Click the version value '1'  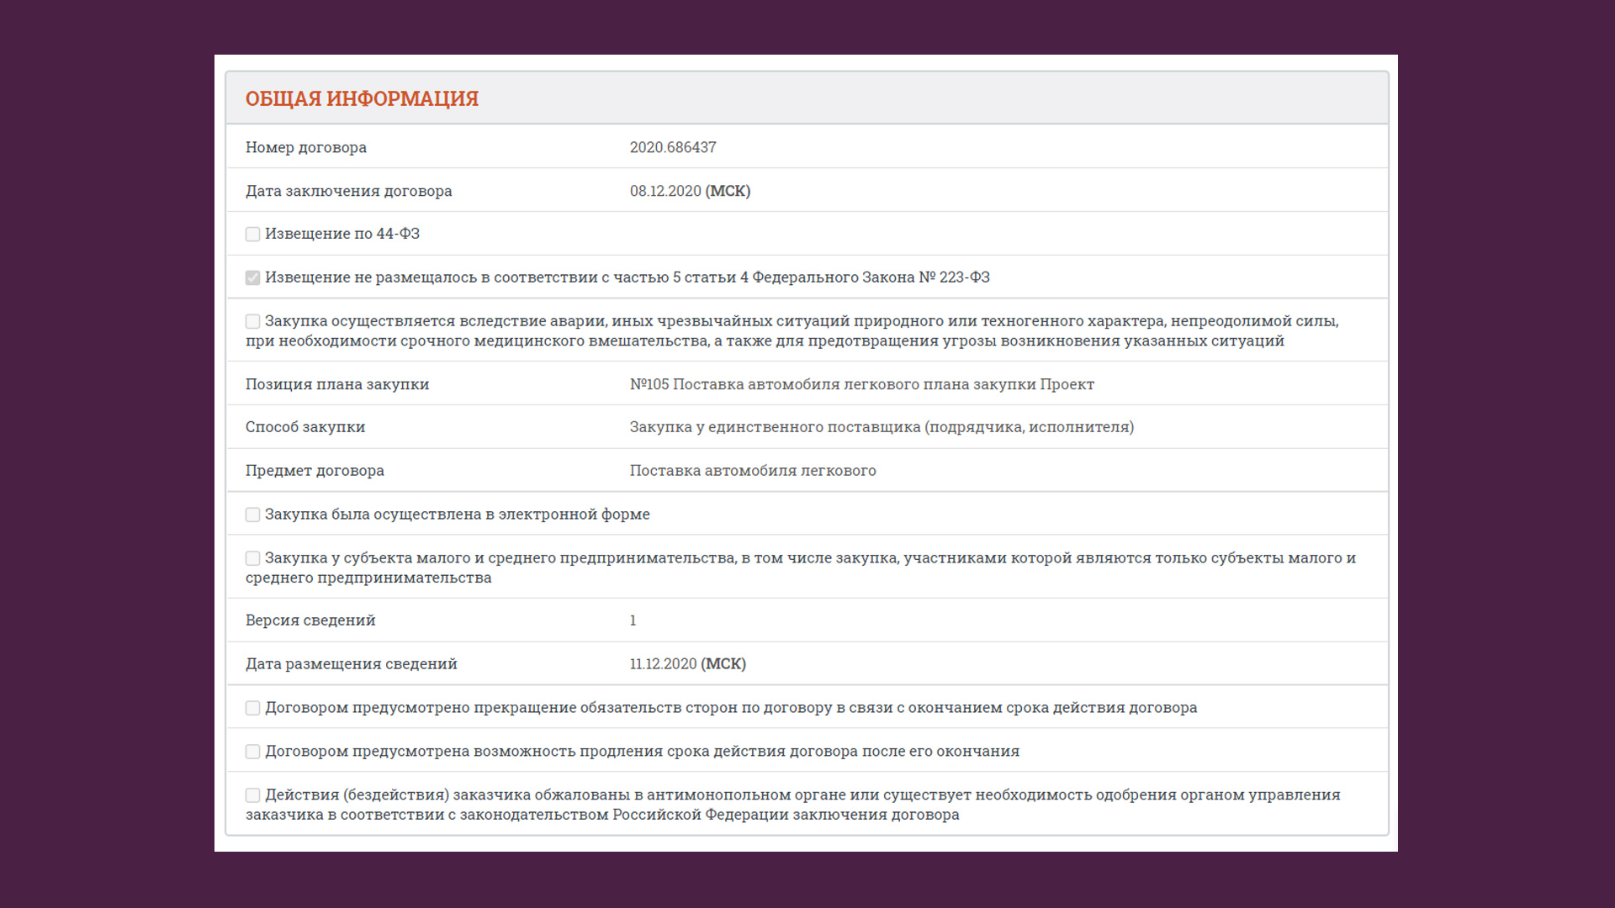pyautogui.click(x=633, y=620)
